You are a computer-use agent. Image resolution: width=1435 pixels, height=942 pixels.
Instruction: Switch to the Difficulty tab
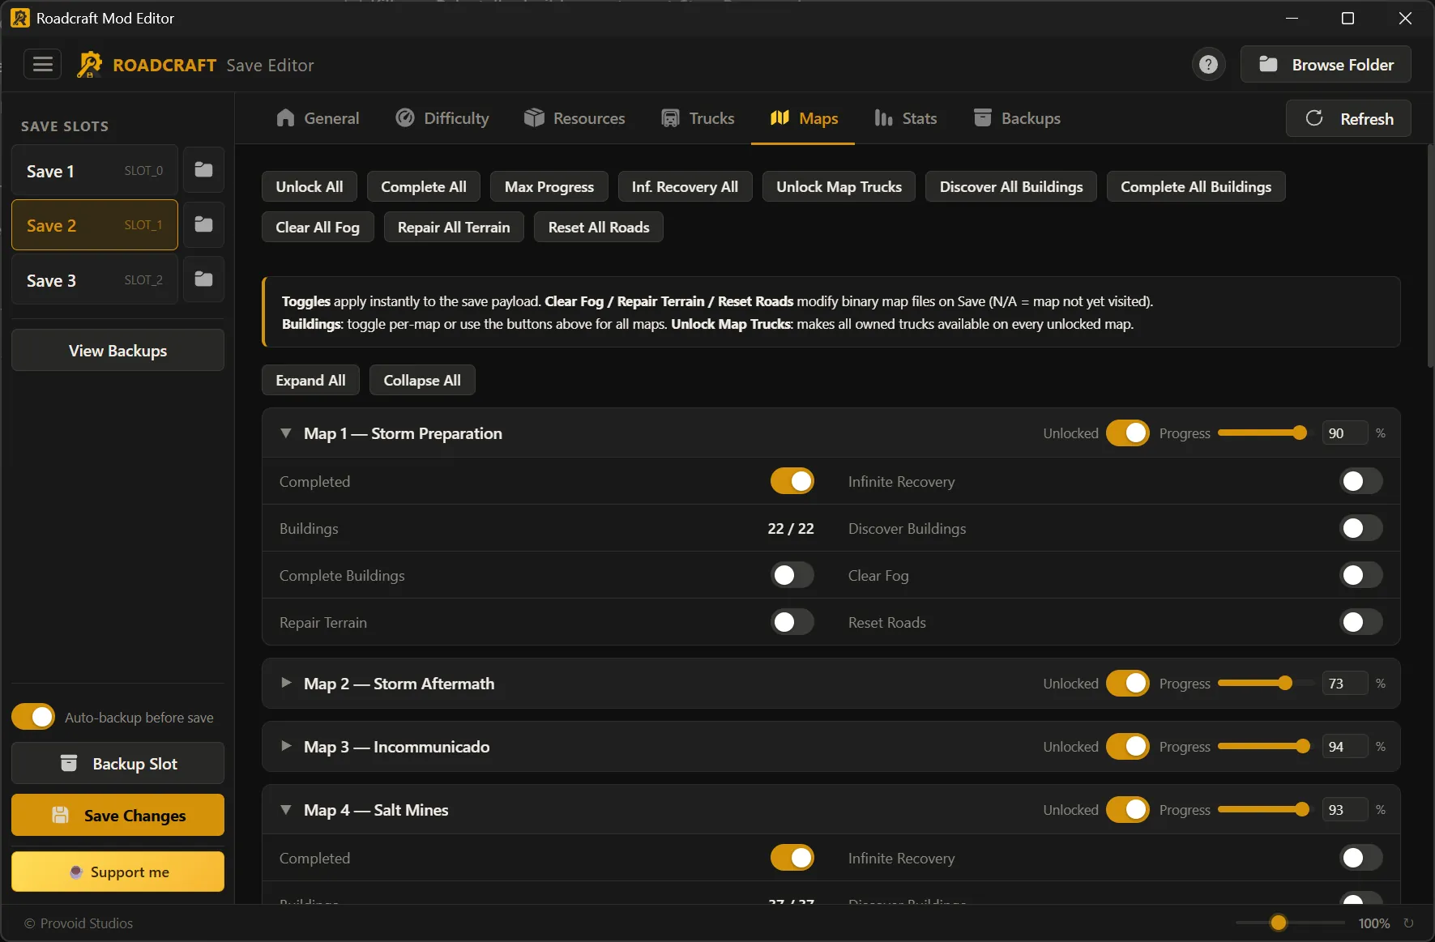[442, 118]
